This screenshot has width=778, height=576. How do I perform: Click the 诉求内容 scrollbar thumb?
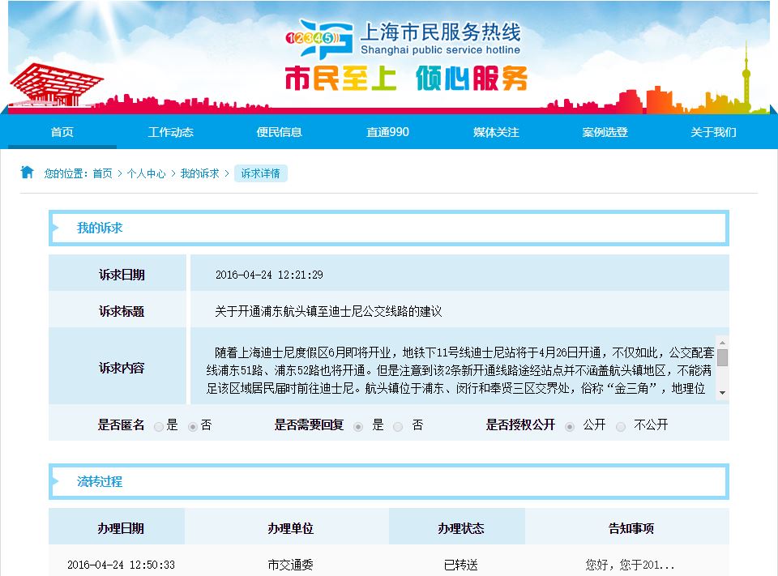(x=722, y=358)
